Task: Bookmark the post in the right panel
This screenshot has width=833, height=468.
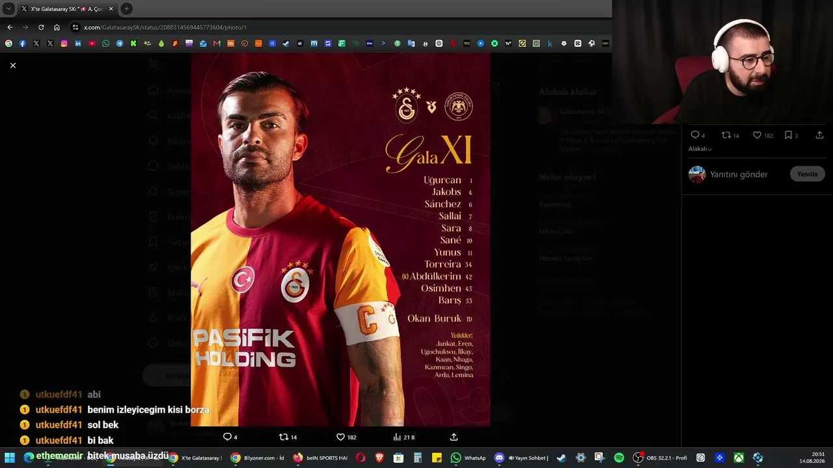Action: click(791, 135)
